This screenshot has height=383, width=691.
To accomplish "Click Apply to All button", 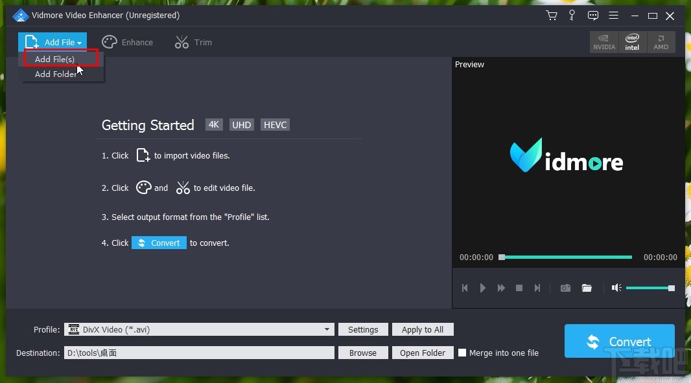I will point(423,329).
